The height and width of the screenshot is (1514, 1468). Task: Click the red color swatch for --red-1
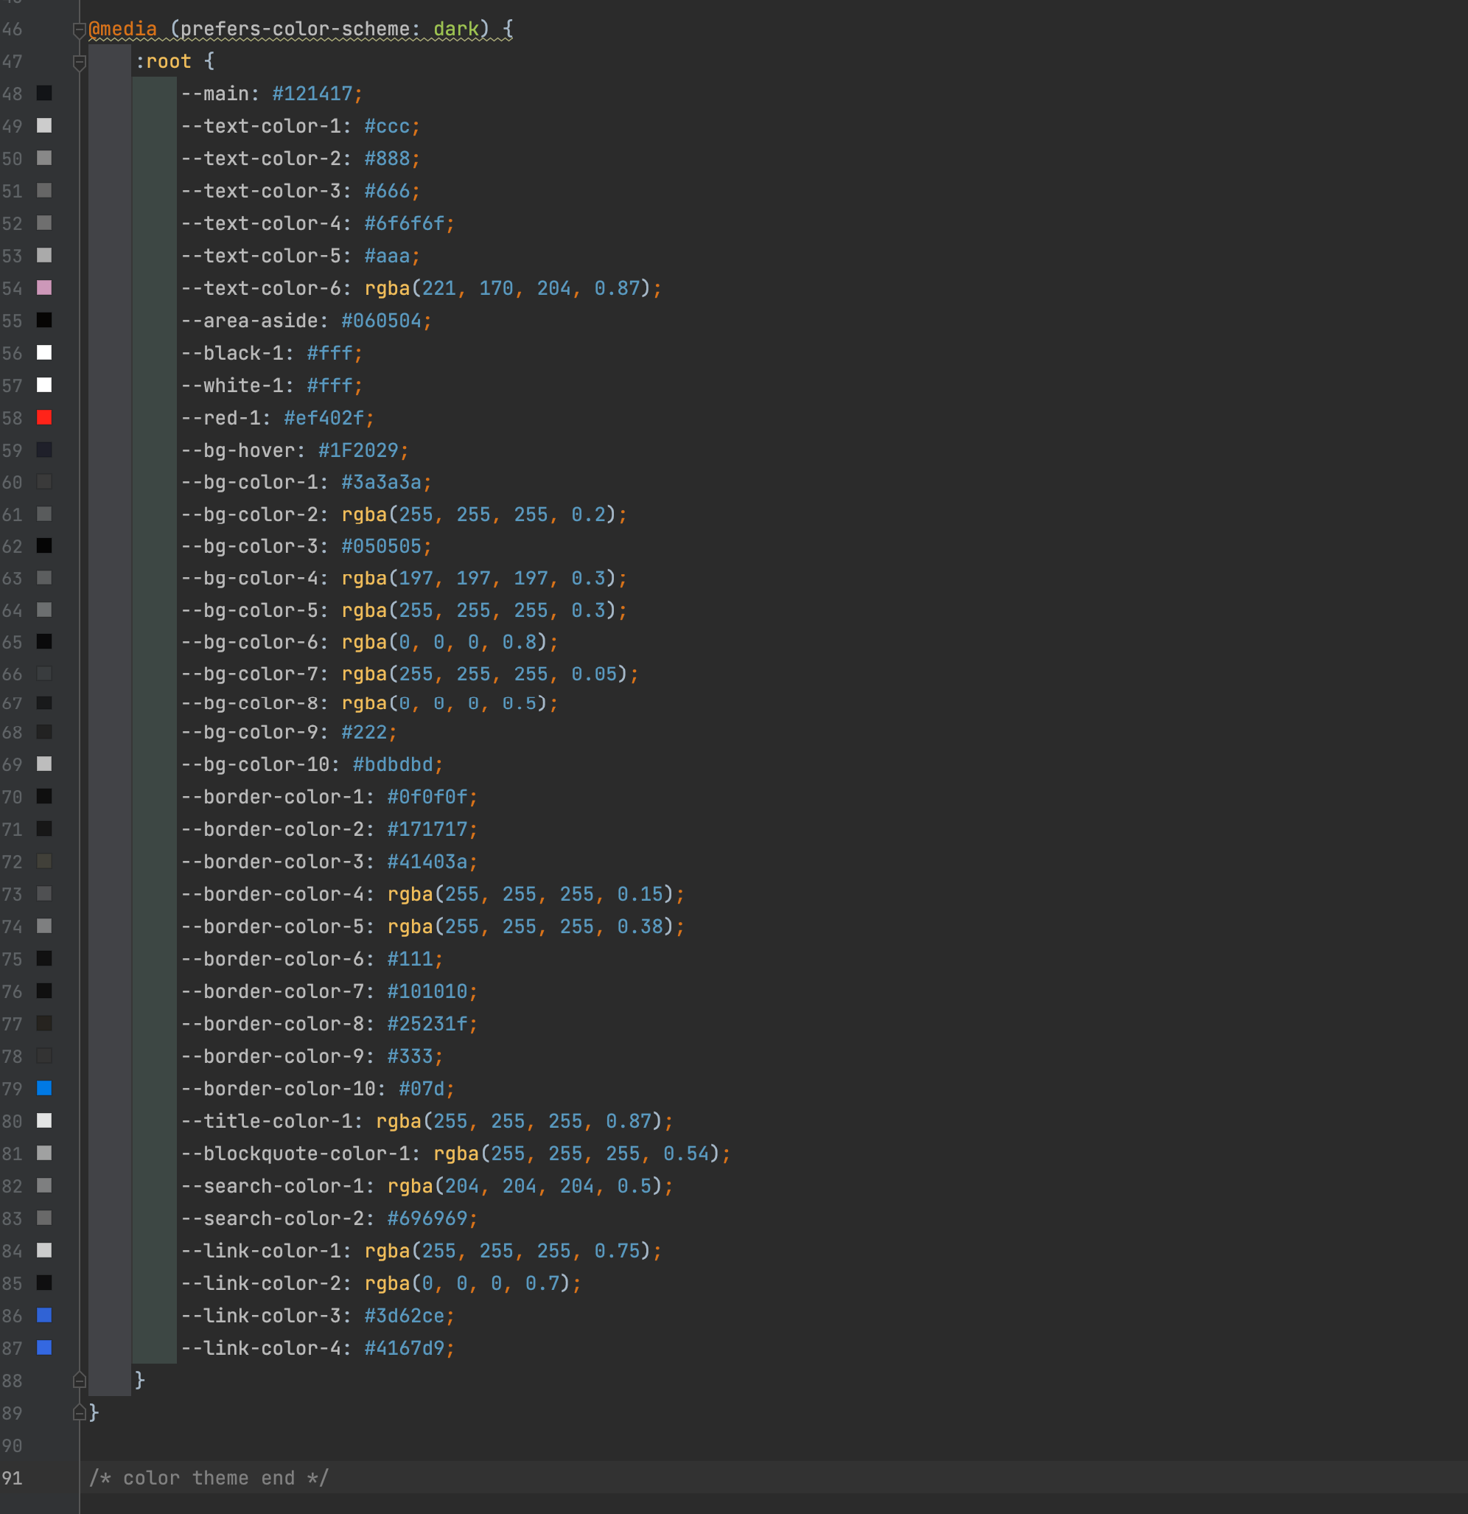tap(44, 417)
